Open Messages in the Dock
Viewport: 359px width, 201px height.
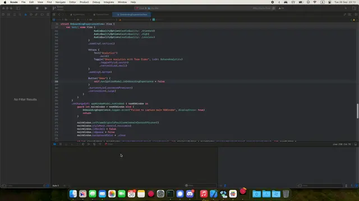(x=93, y=194)
